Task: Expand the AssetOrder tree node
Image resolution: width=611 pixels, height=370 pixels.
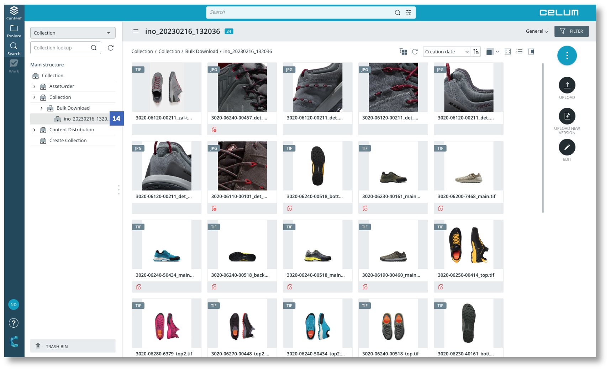Action: (x=35, y=86)
